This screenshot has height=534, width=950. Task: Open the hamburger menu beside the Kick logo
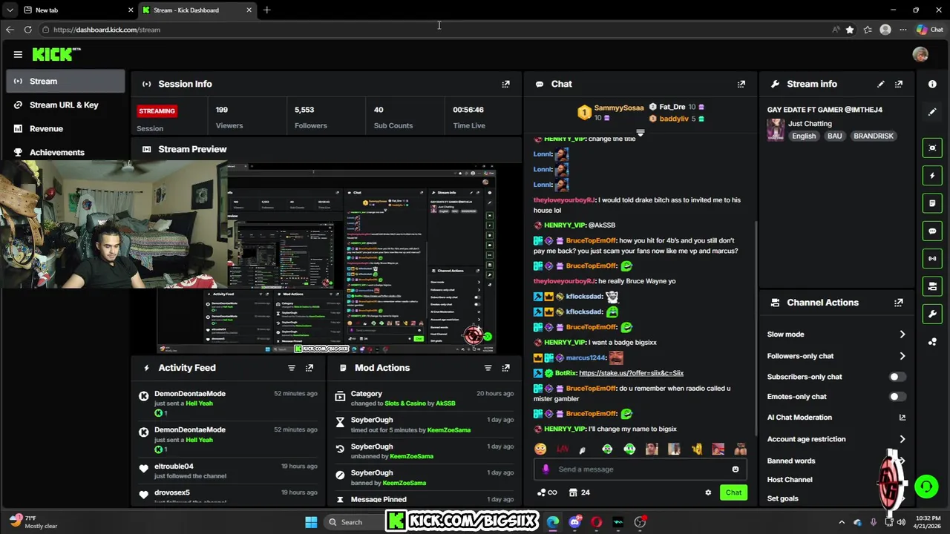18,54
